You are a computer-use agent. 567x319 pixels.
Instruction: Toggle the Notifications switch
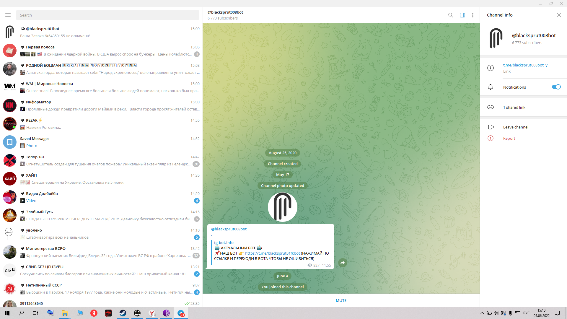tap(556, 87)
